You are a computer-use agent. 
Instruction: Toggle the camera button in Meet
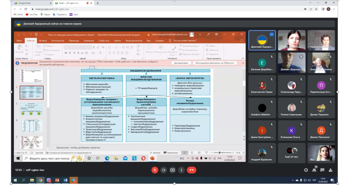click(x=164, y=170)
